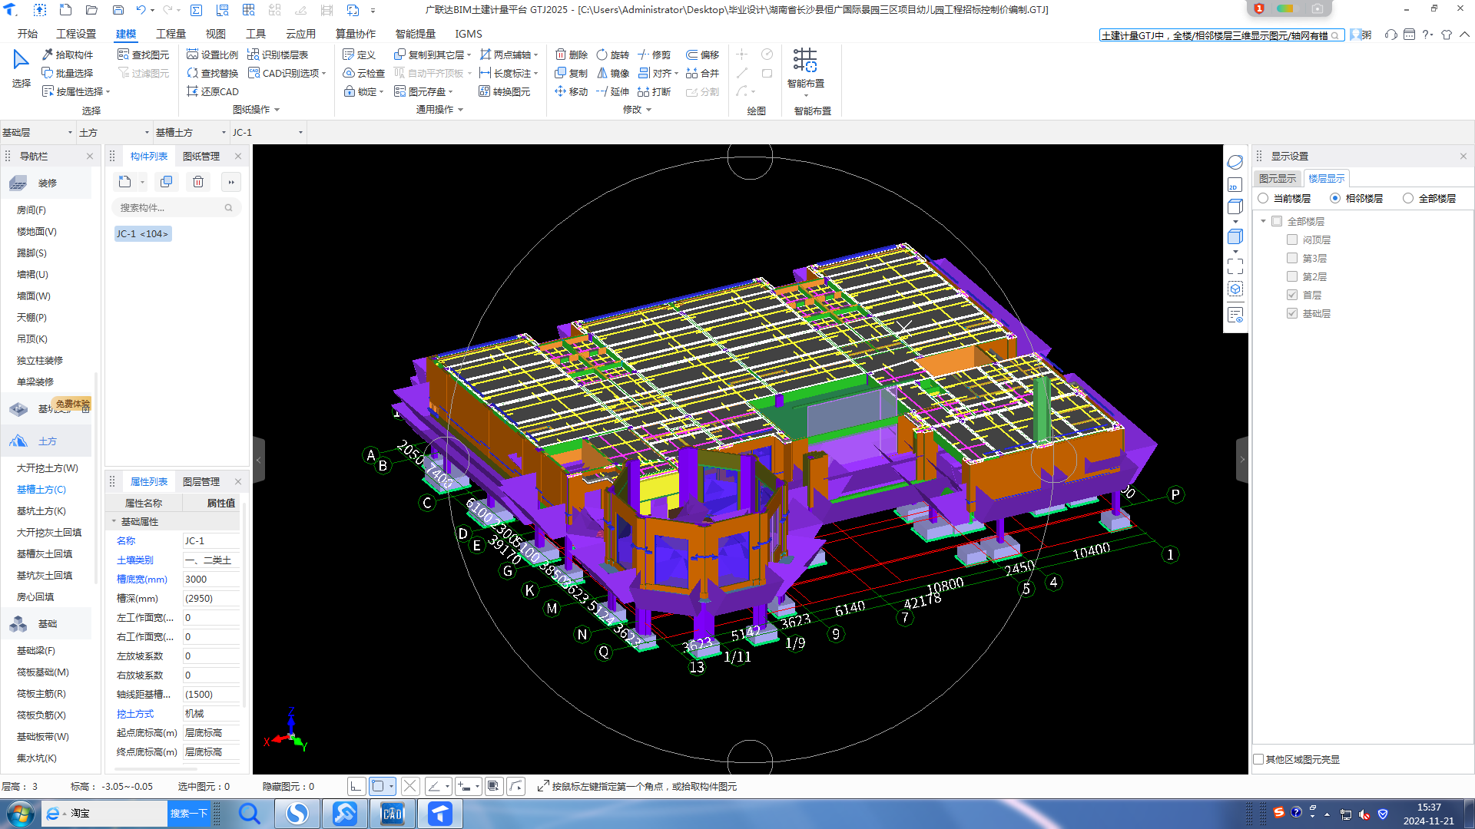The height and width of the screenshot is (829, 1475).
Task: Select 全部楼层 radio button
Action: tap(1407, 198)
